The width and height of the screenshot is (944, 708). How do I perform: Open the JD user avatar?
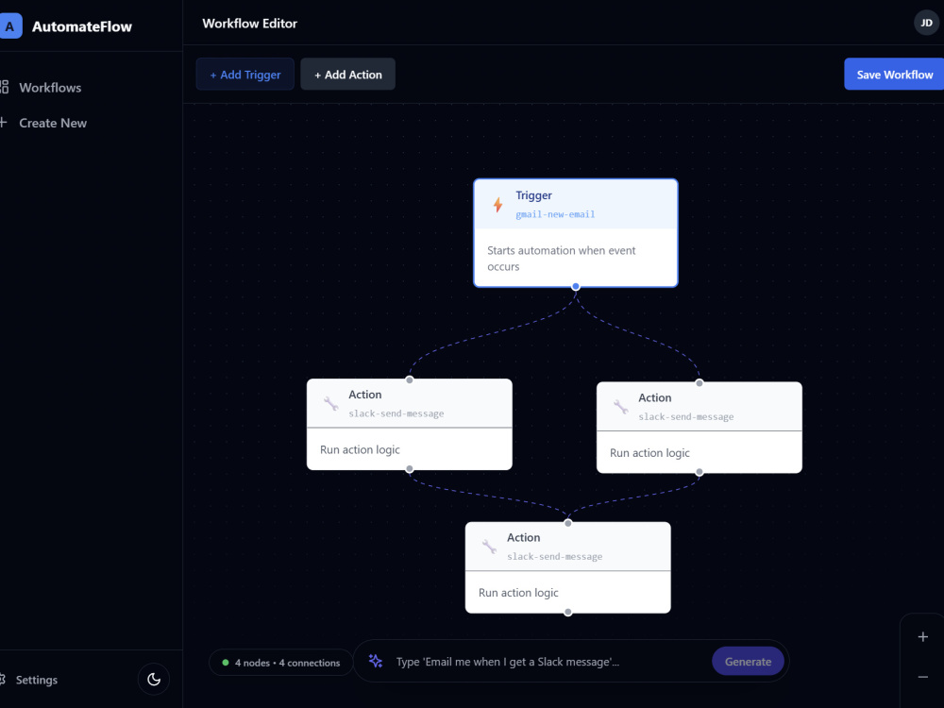tap(927, 24)
